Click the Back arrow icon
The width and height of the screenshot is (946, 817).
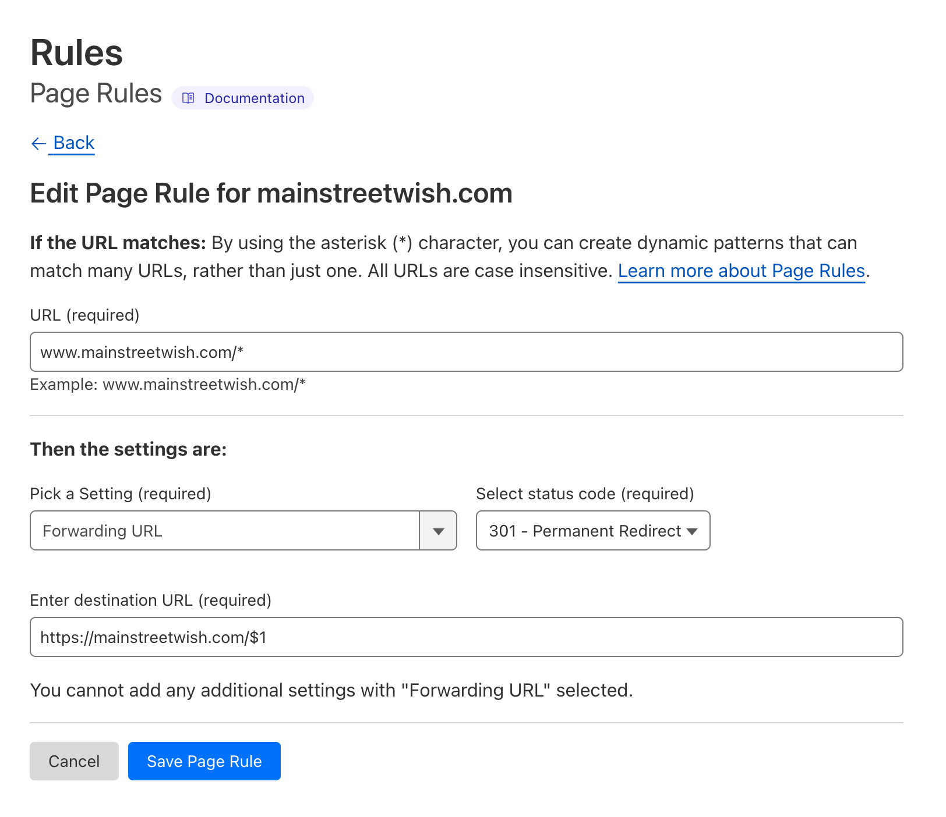38,144
